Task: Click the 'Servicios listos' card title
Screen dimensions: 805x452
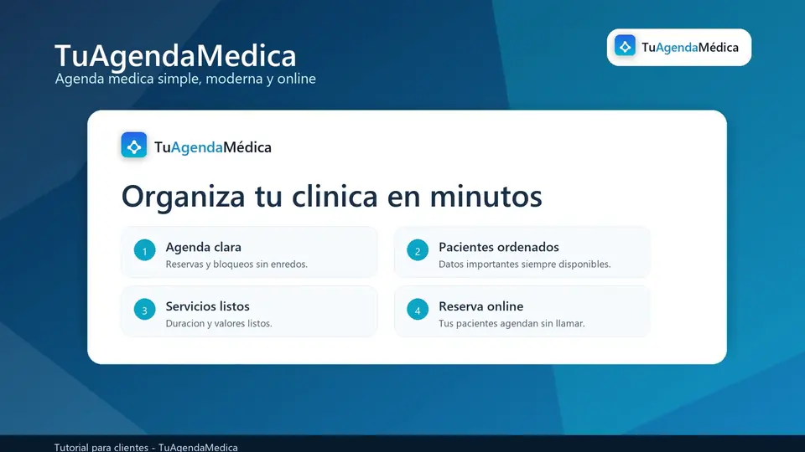Action: pyautogui.click(x=207, y=306)
